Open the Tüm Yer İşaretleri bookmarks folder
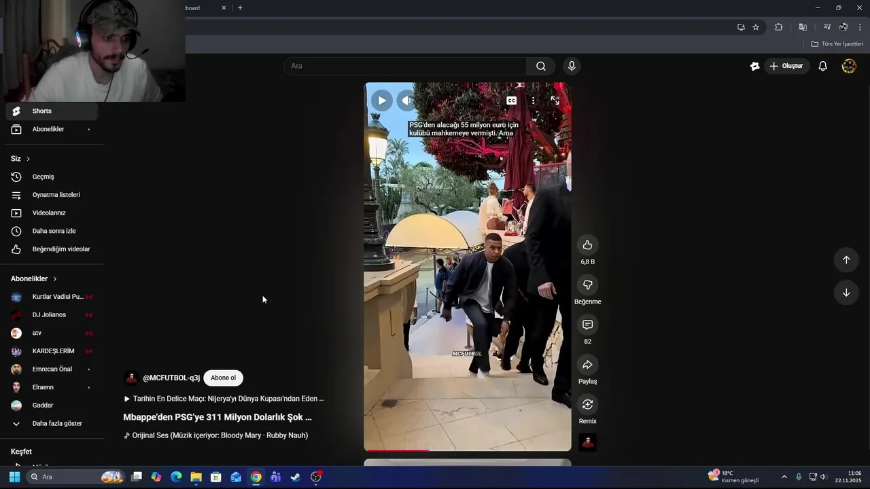The height and width of the screenshot is (489, 870). coord(837,44)
